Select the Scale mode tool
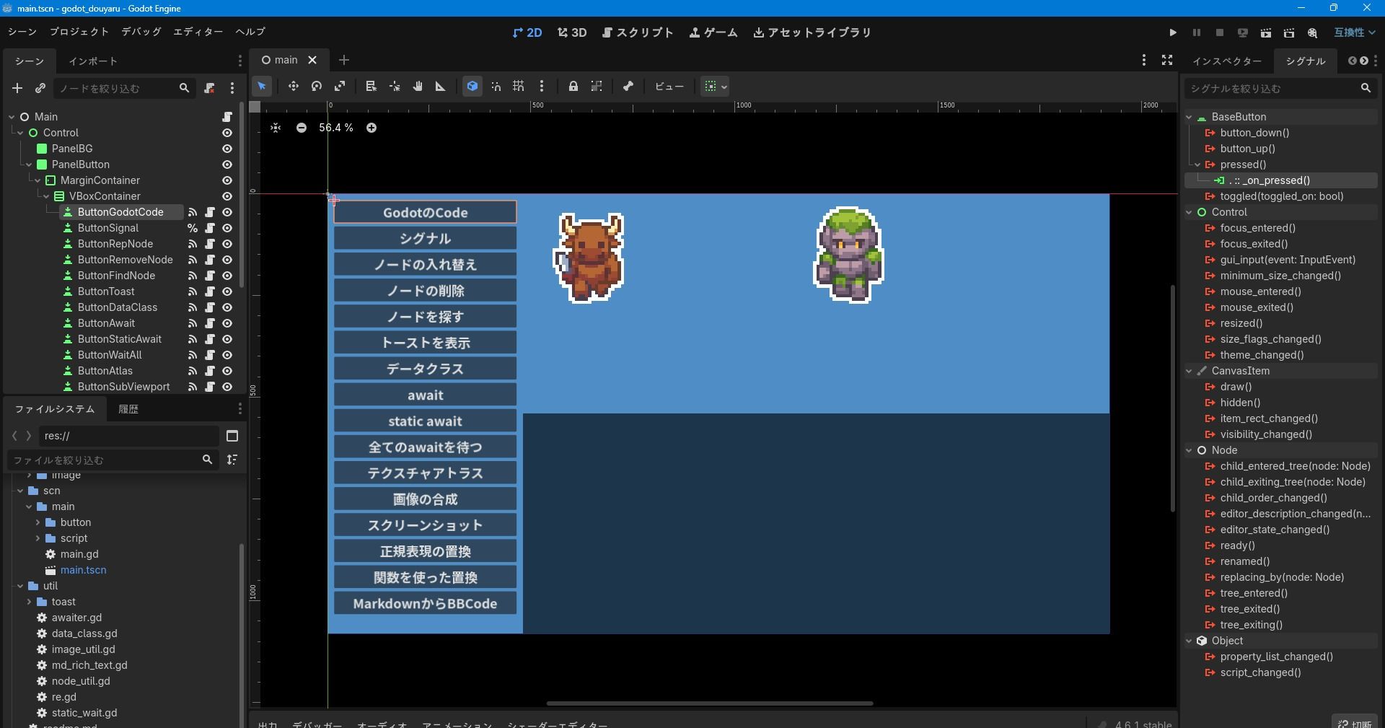The image size is (1385, 728). pyautogui.click(x=339, y=87)
